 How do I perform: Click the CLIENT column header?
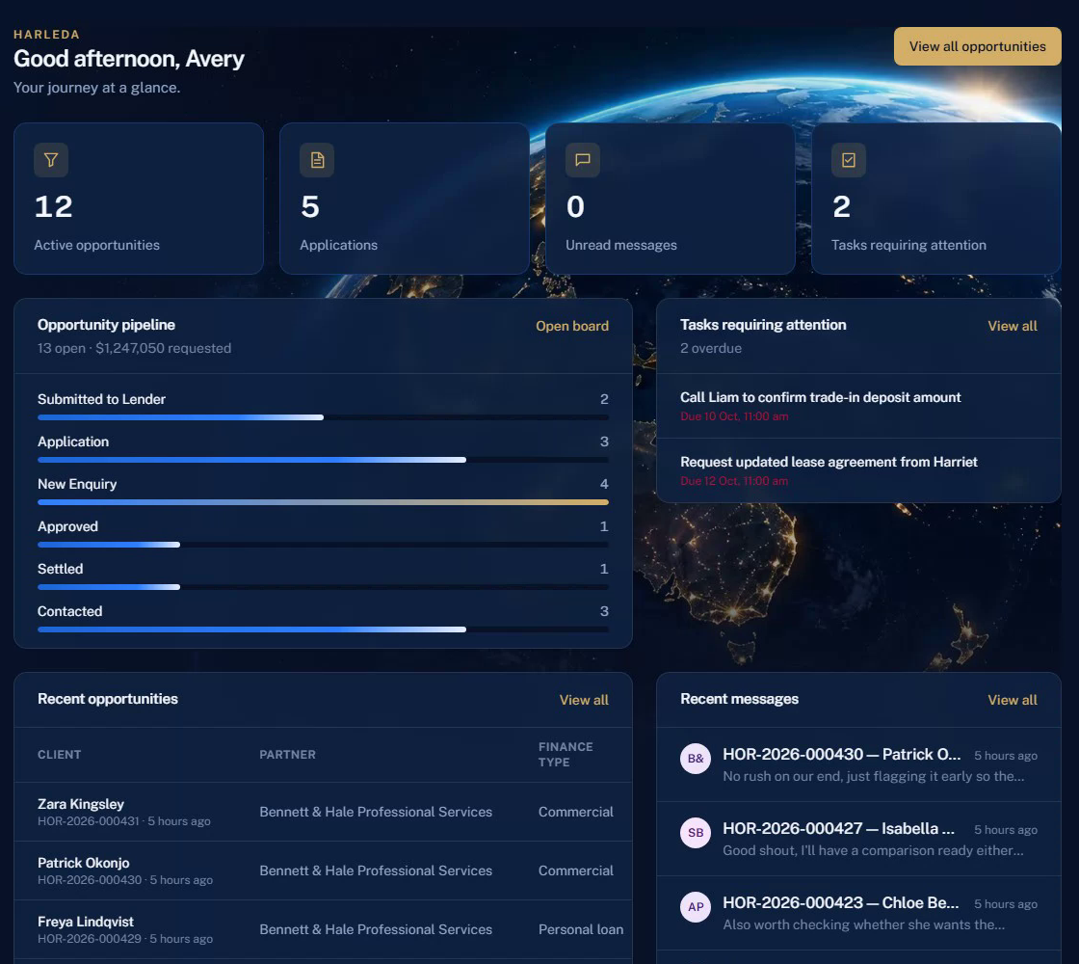59,755
